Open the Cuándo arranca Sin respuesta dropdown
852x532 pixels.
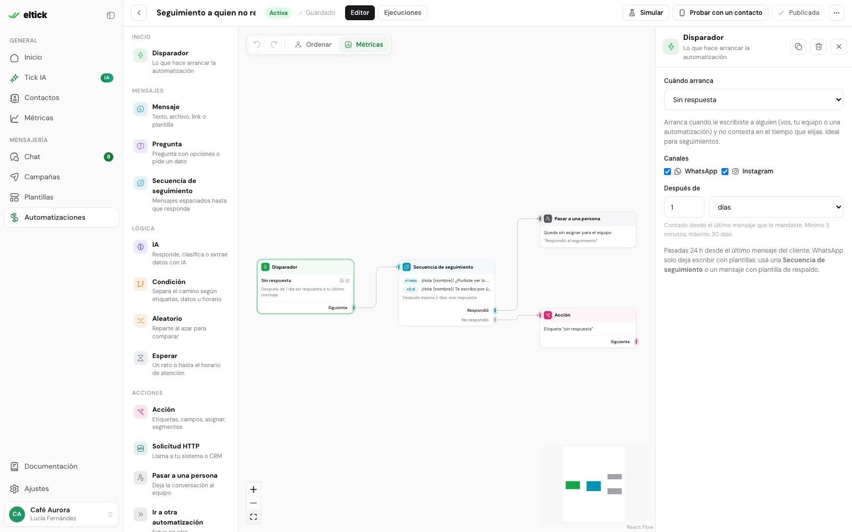(753, 99)
